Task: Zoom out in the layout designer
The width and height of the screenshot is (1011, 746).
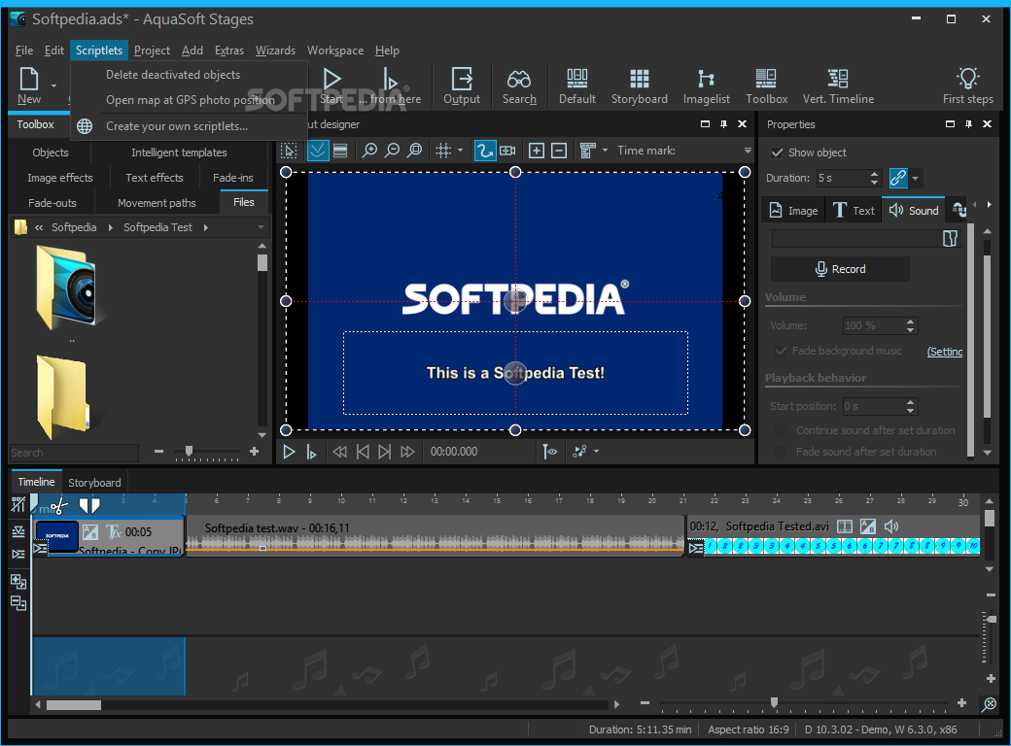Action: (x=392, y=151)
